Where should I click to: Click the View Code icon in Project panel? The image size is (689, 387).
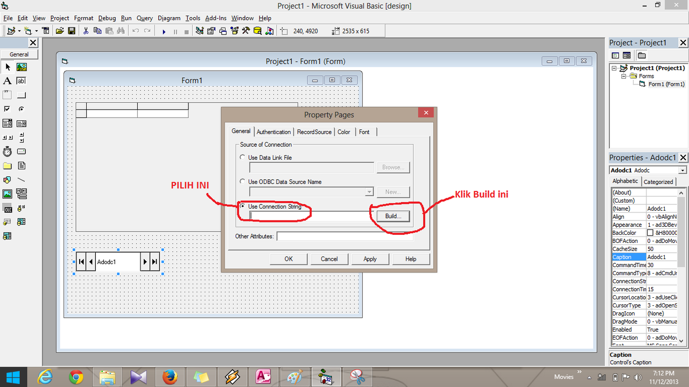[x=616, y=55]
